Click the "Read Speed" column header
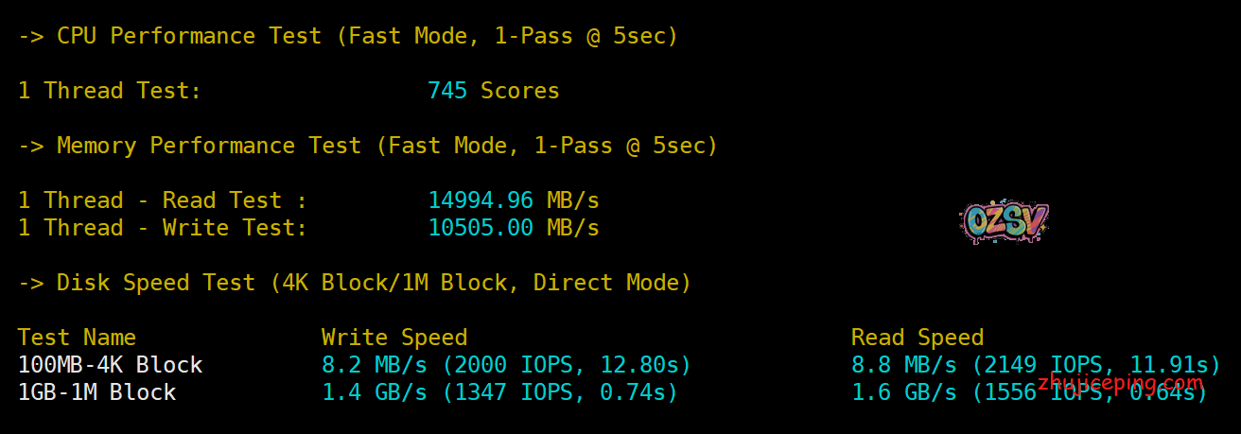This screenshot has width=1241, height=434. click(918, 338)
